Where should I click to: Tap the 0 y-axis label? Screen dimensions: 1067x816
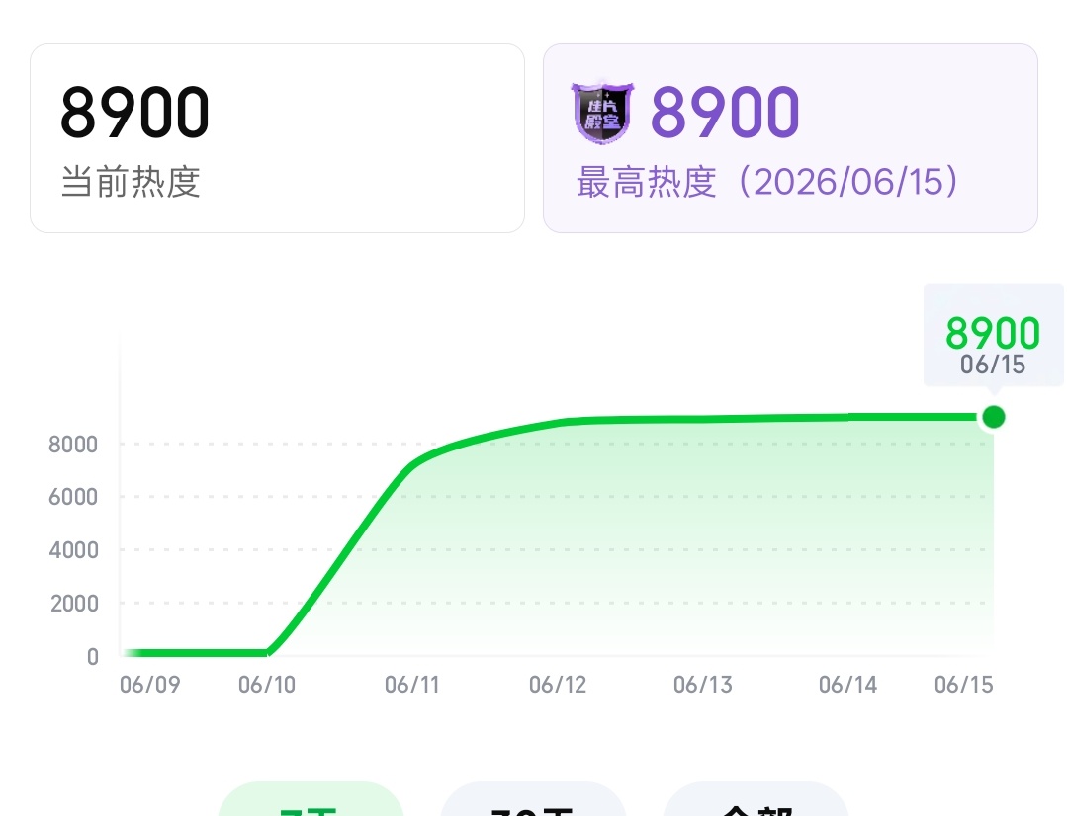pos(93,657)
